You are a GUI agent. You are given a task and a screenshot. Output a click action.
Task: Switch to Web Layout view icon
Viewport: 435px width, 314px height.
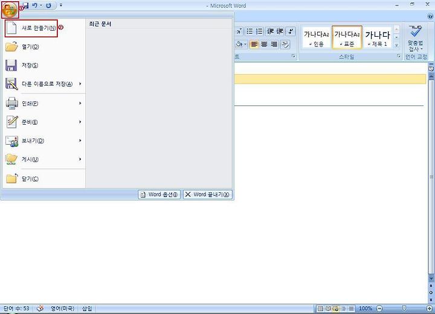coord(336,309)
